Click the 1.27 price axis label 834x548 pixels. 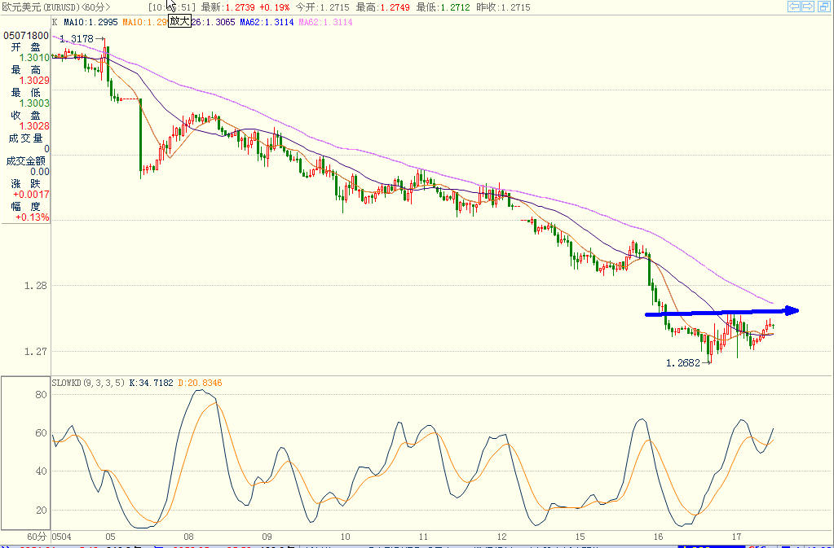tap(36, 351)
